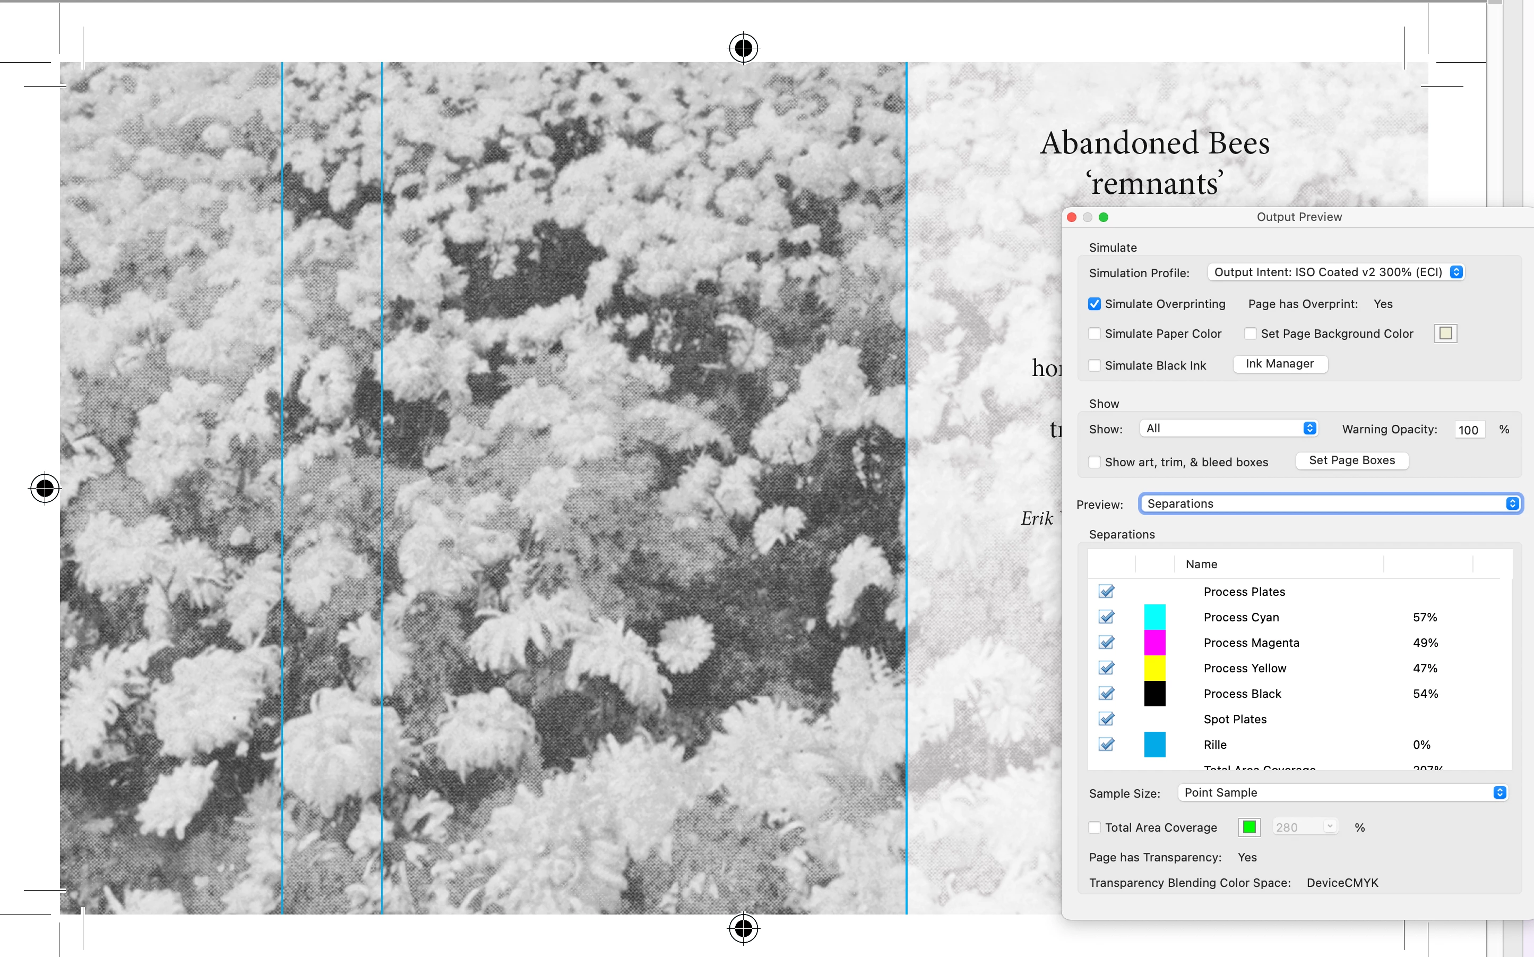Image resolution: width=1534 pixels, height=957 pixels.
Task: Enable Simulate Paper Color checkbox
Action: coord(1095,334)
